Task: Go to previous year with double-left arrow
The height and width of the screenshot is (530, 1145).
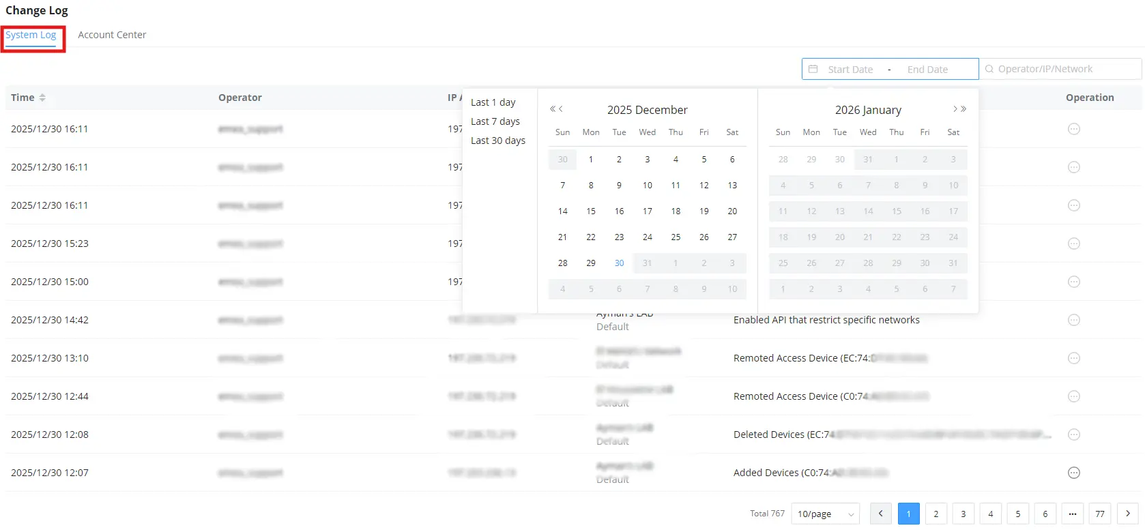Action: click(553, 109)
